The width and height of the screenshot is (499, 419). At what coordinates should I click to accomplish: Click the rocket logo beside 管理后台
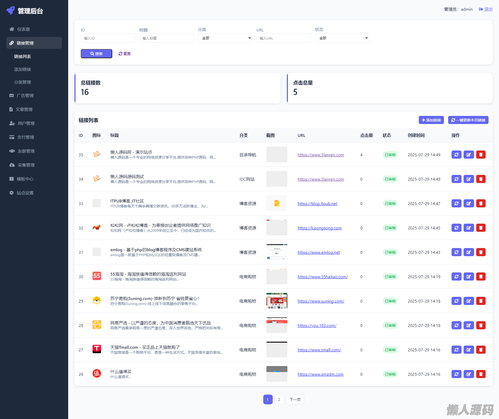coord(11,10)
